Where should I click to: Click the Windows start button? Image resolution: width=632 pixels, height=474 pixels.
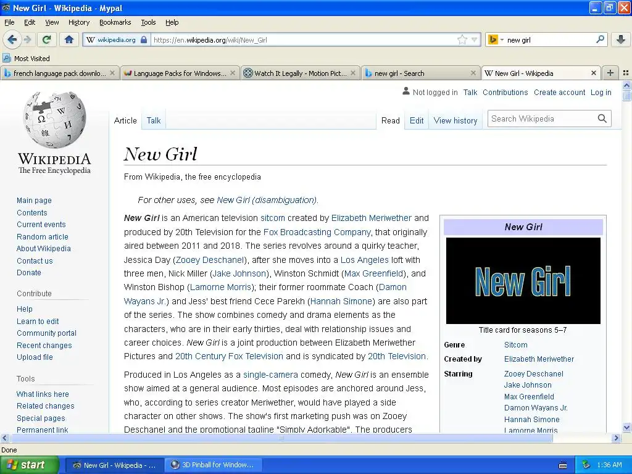pyautogui.click(x=28, y=465)
